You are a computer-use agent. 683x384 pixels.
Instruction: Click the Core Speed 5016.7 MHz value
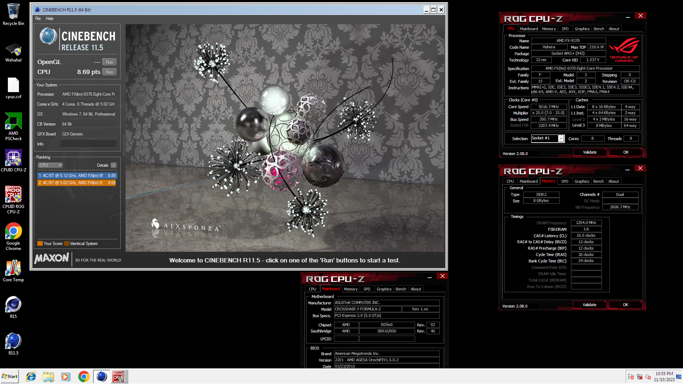(x=548, y=107)
